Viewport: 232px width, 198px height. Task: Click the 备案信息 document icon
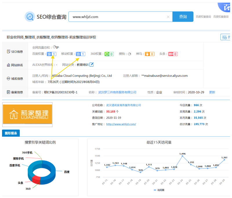[8, 92]
